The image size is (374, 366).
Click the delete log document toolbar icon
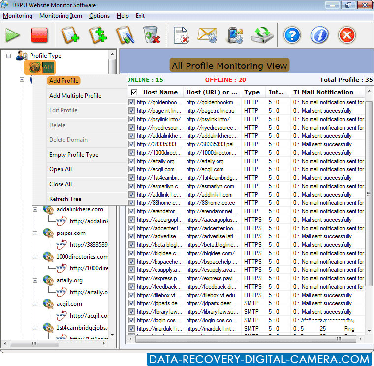tap(181, 35)
